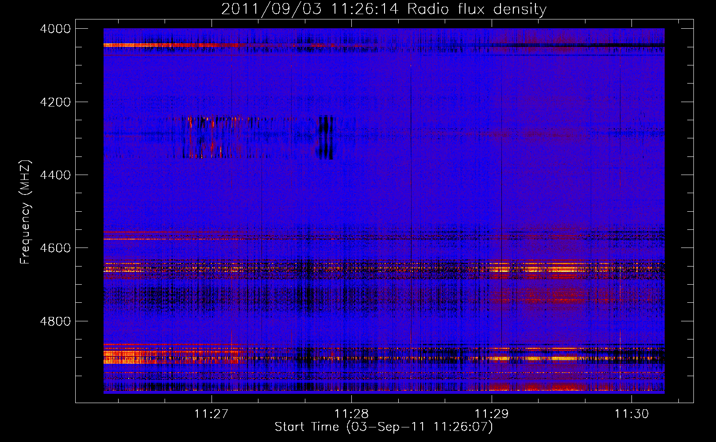Viewport: 716px width, 442px height.
Task: Click the 11:27 time tick label
Action: click(211, 414)
